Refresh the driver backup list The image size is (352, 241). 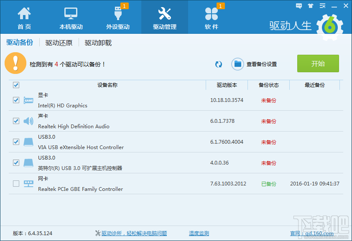pyautogui.click(x=218, y=64)
